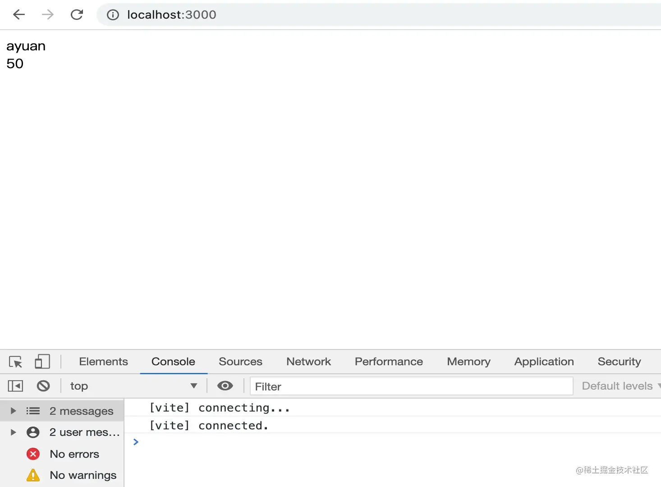
Task: Click the browser back navigation arrow
Action: pyautogui.click(x=18, y=14)
